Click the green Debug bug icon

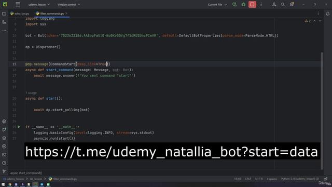(243, 5)
